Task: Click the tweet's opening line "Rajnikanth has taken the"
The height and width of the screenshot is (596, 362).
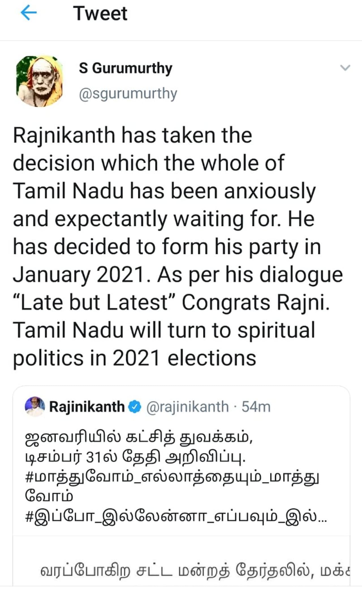Action: point(132,135)
